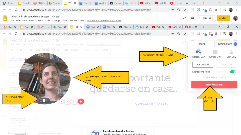Click the yellow Share button
This screenshot has height=135, width=241.
point(223,18)
